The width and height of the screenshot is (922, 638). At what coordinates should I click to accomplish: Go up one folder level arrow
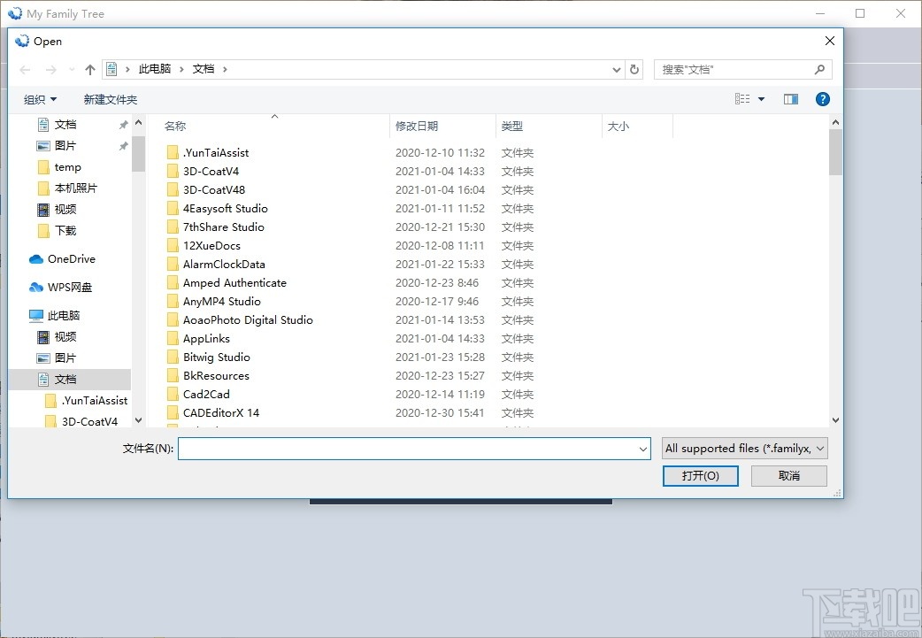(90, 69)
